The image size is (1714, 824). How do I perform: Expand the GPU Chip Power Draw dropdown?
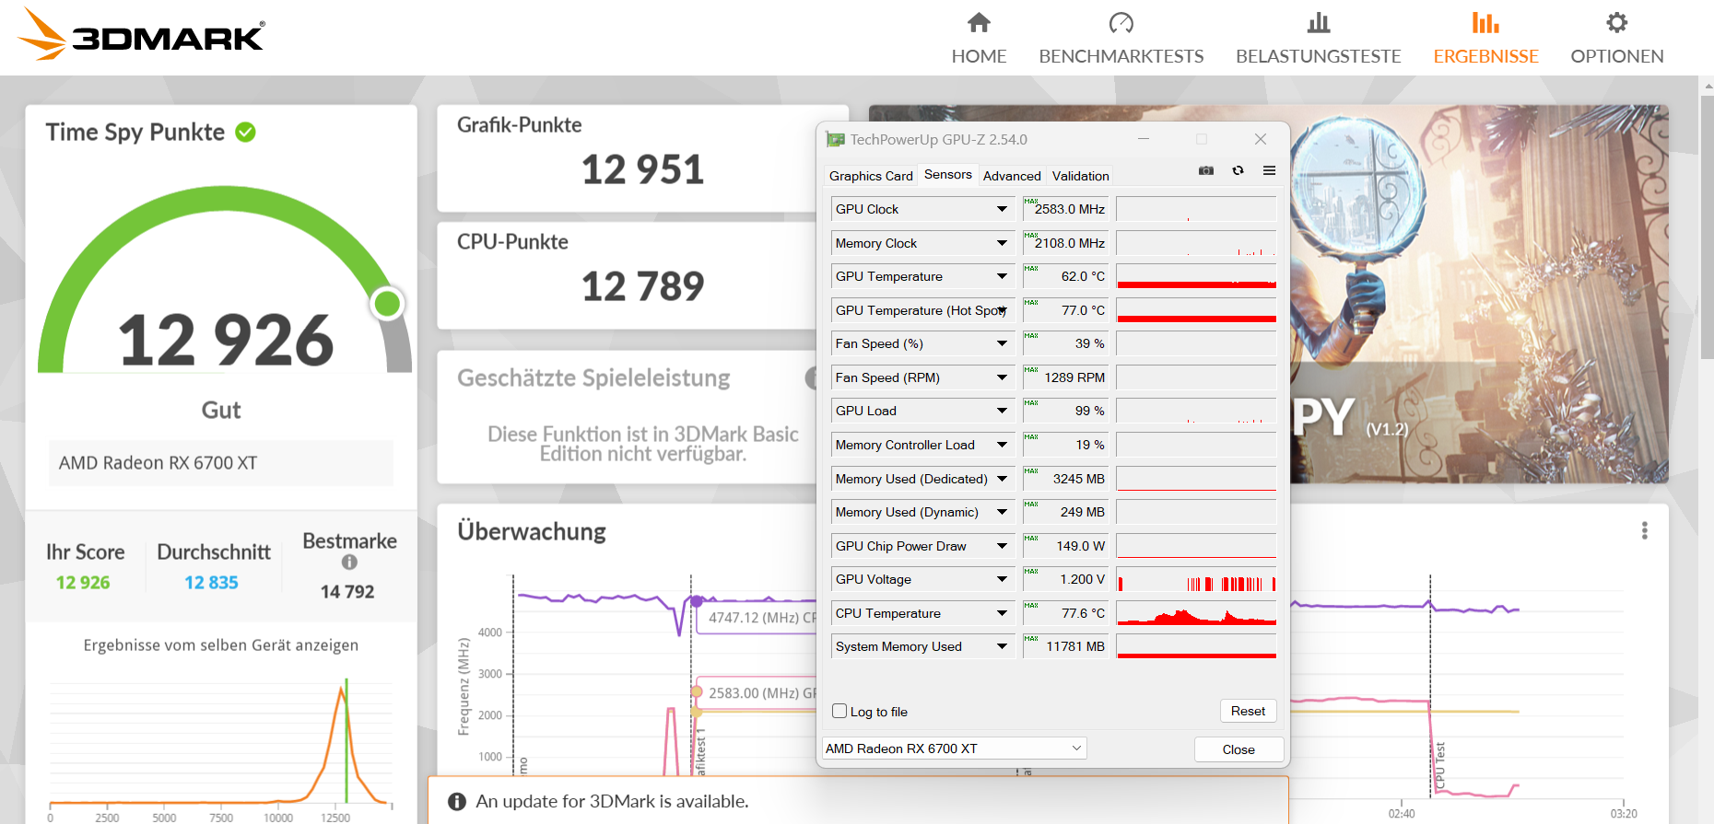point(1002,546)
